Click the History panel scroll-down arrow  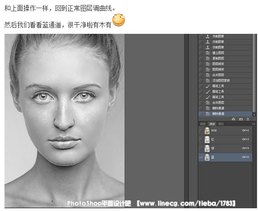click(254, 115)
